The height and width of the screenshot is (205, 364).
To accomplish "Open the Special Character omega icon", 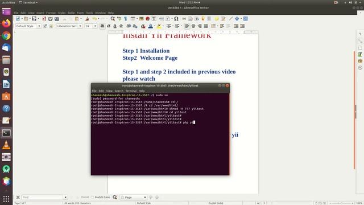I will (x=176, y=19).
